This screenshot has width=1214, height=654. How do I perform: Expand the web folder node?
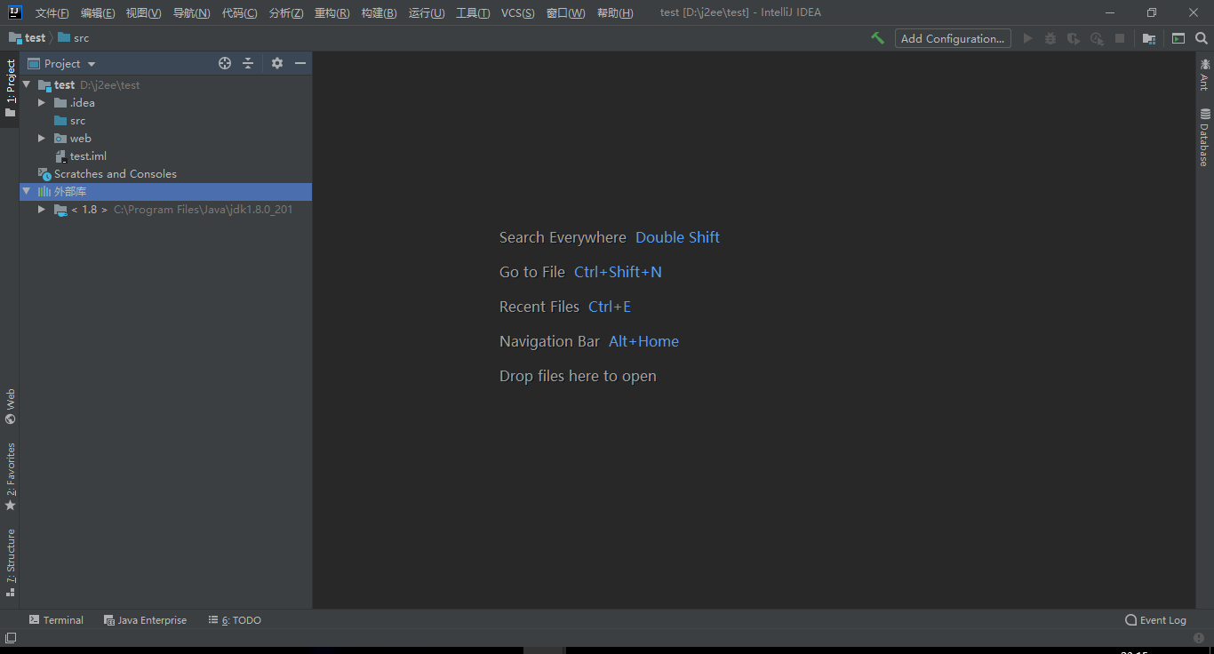tap(41, 138)
